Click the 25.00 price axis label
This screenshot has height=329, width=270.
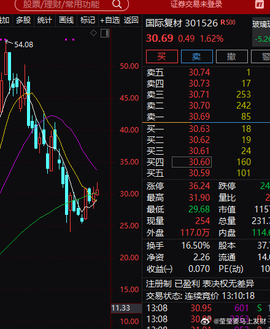(129, 226)
